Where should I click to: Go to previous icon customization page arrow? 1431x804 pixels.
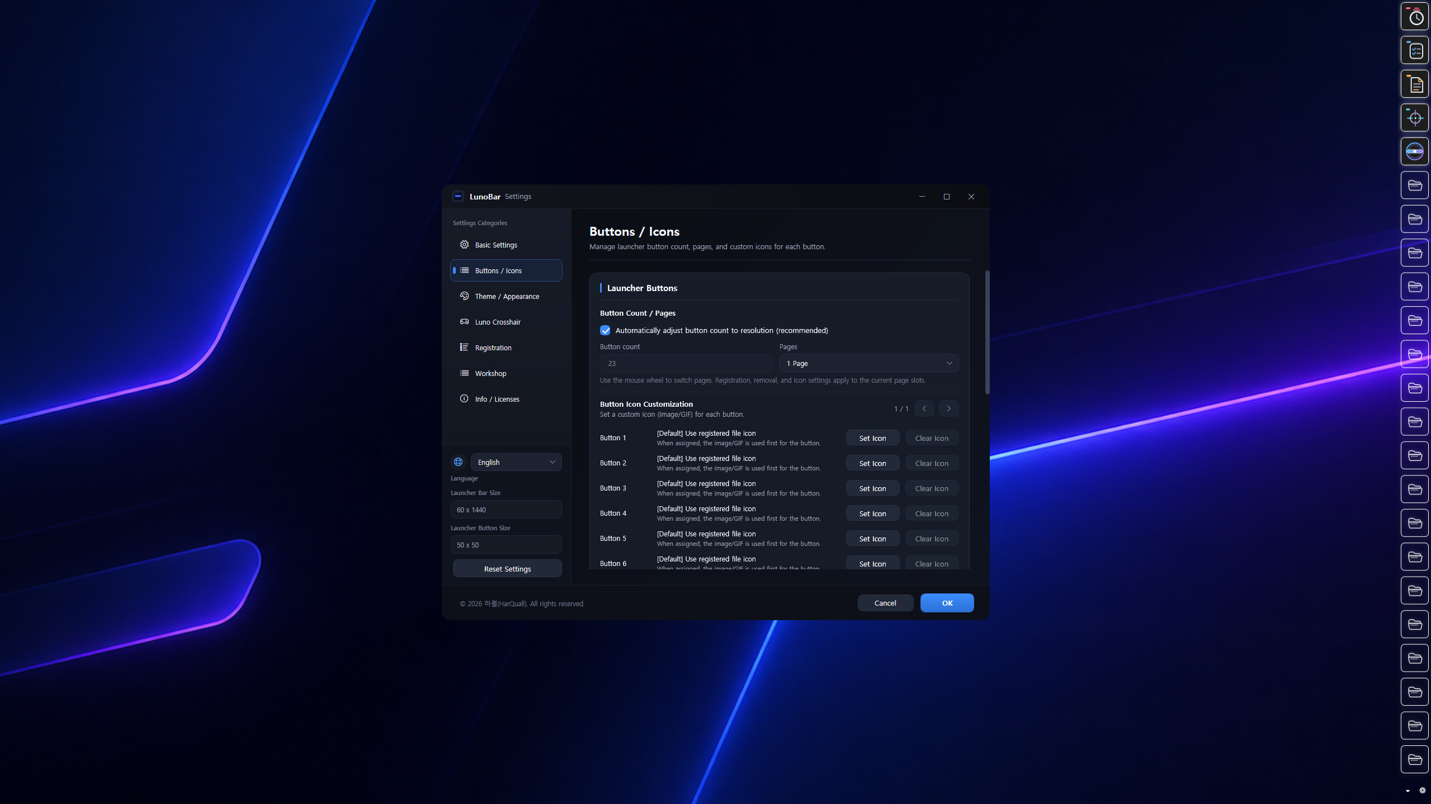pos(924,408)
